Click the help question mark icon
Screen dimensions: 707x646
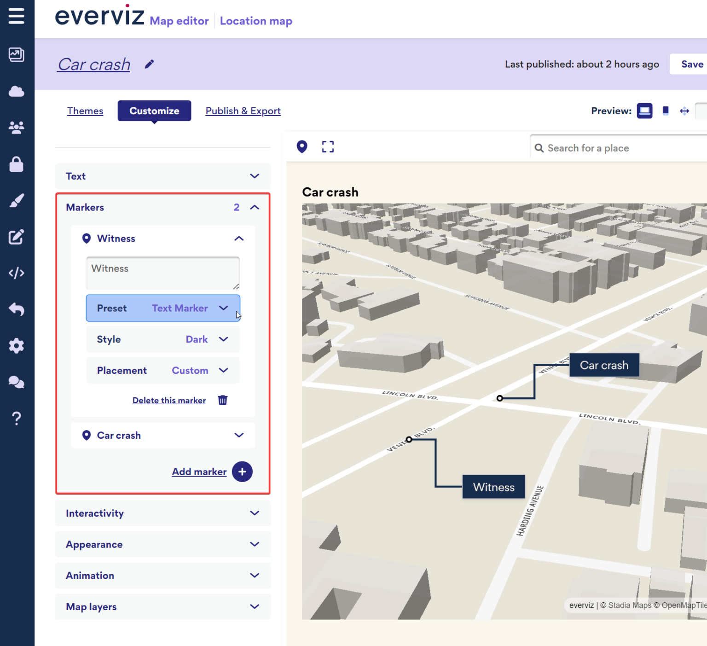point(17,418)
